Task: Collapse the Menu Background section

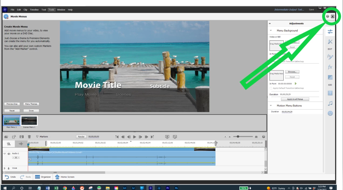Action: tap(271, 31)
